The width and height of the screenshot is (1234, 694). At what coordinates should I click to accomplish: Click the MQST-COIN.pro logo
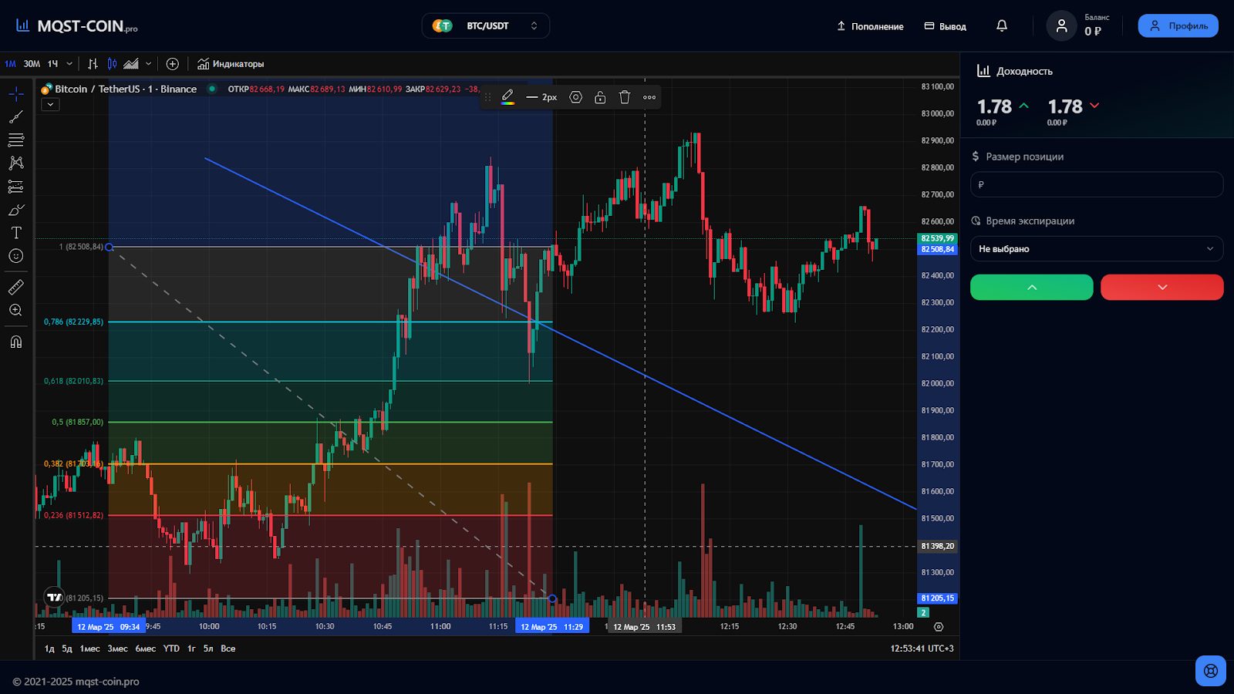pyautogui.click(x=77, y=26)
